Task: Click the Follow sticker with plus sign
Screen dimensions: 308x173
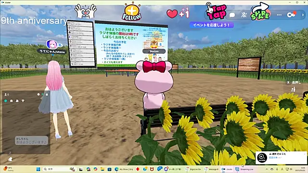Action: pyautogui.click(x=131, y=12)
